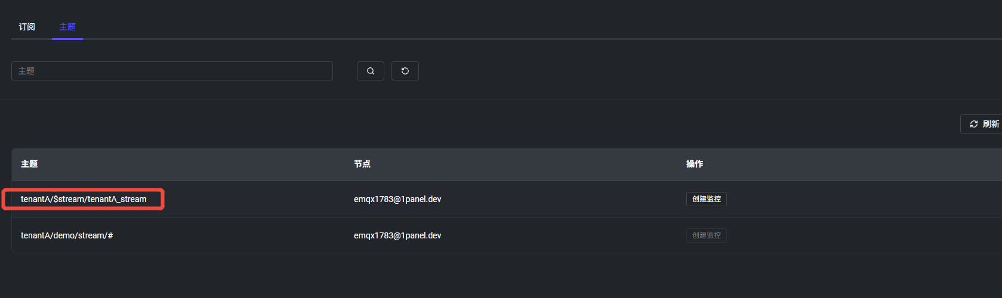Click the 节点 column header

(362, 164)
